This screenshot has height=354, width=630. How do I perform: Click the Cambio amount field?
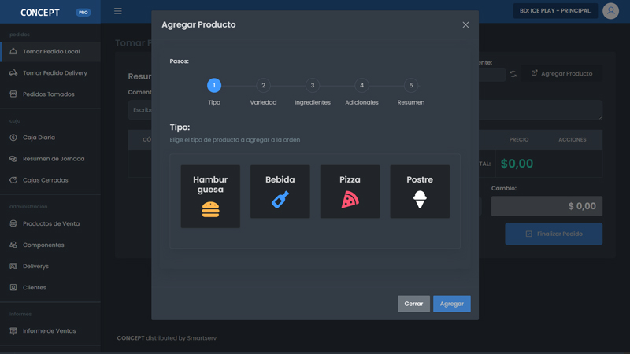547,206
